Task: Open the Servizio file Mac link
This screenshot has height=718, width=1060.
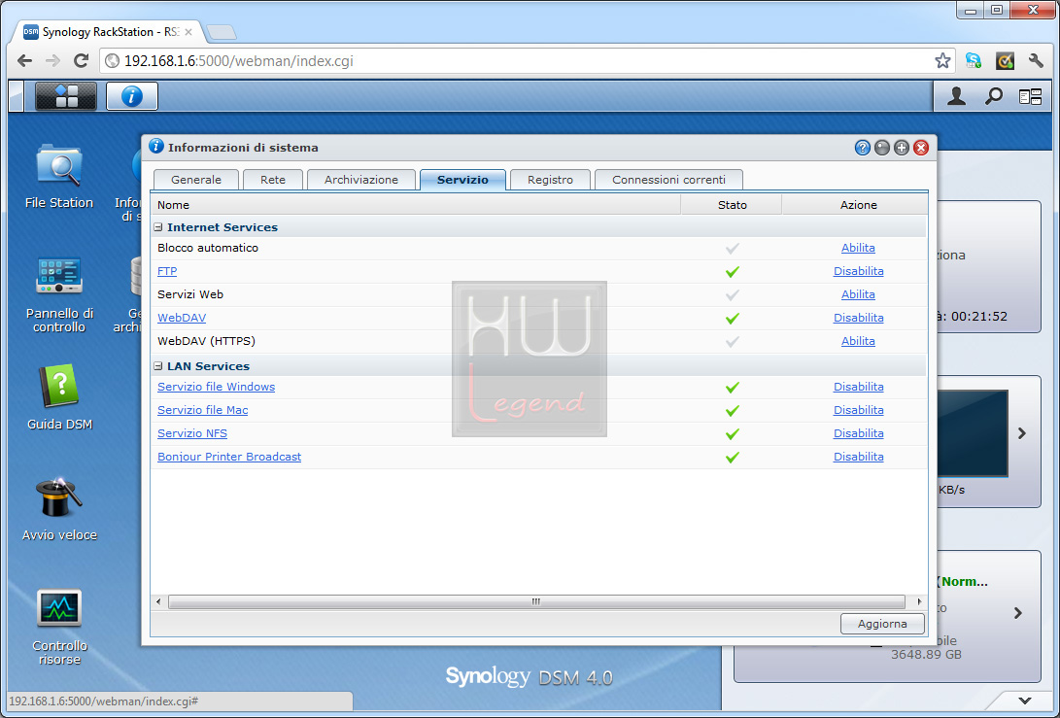Action: click(203, 410)
